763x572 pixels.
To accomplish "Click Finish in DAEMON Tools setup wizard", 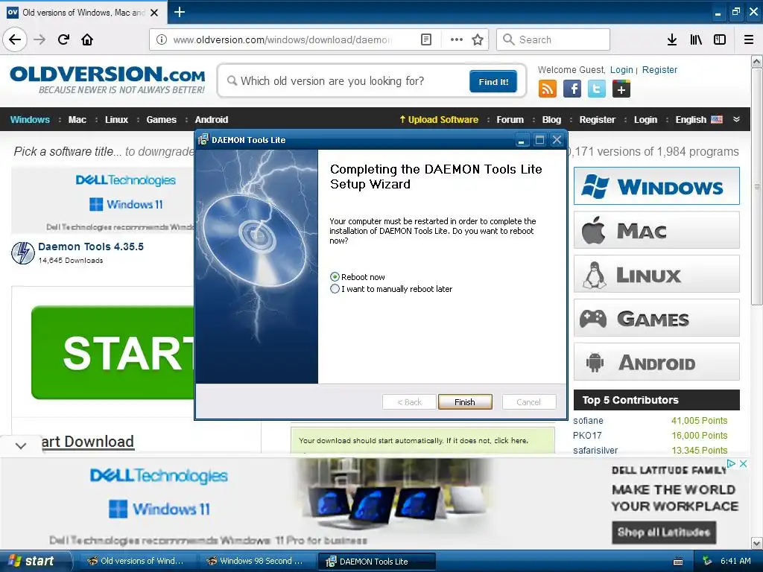I will pos(465,402).
